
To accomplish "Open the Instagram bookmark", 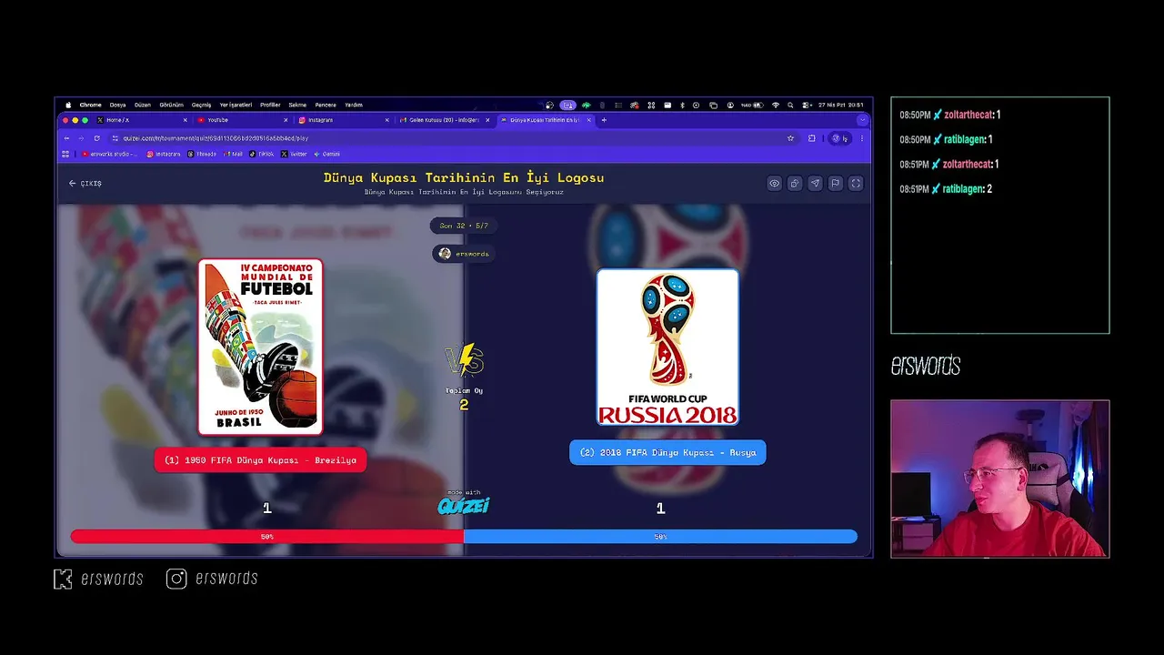I will pyautogui.click(x=164, y=154).
